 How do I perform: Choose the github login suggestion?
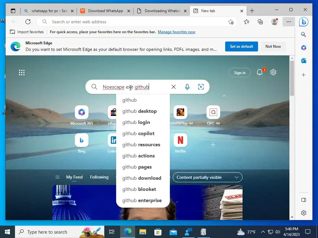point(143,122)
